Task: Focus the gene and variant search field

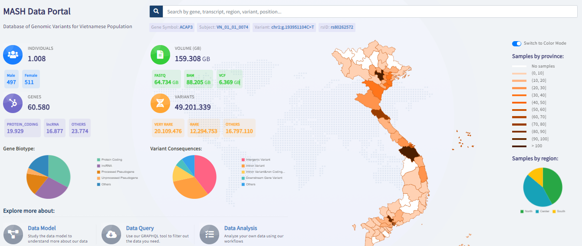Action: point(369,12)
